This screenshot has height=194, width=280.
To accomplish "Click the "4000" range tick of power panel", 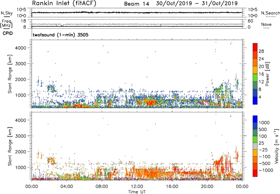I will tap(21, 48).
